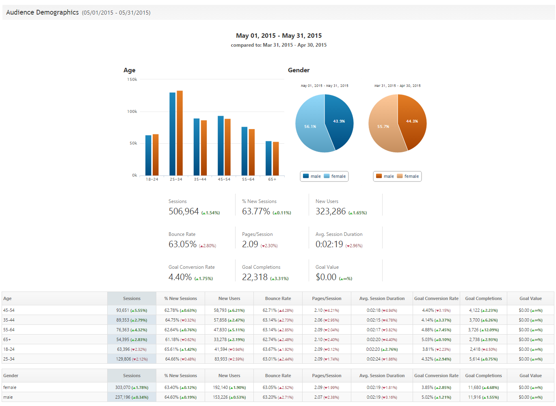Click the 44.3% slice of orange pie
The height and width of the screenshot is (406, 556).
point(412,121)
